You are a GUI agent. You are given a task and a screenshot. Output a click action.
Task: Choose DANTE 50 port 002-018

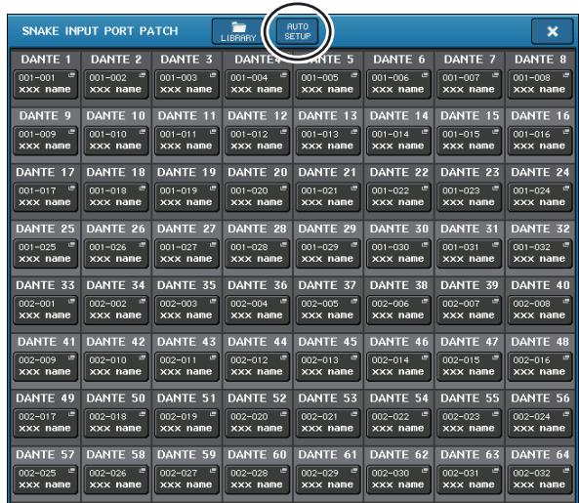(x=116, y=423)
